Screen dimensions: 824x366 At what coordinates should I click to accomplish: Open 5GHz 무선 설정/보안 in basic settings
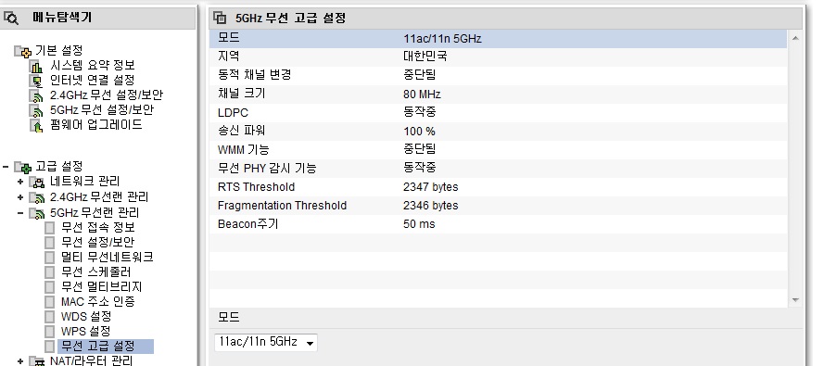point(102,109)
